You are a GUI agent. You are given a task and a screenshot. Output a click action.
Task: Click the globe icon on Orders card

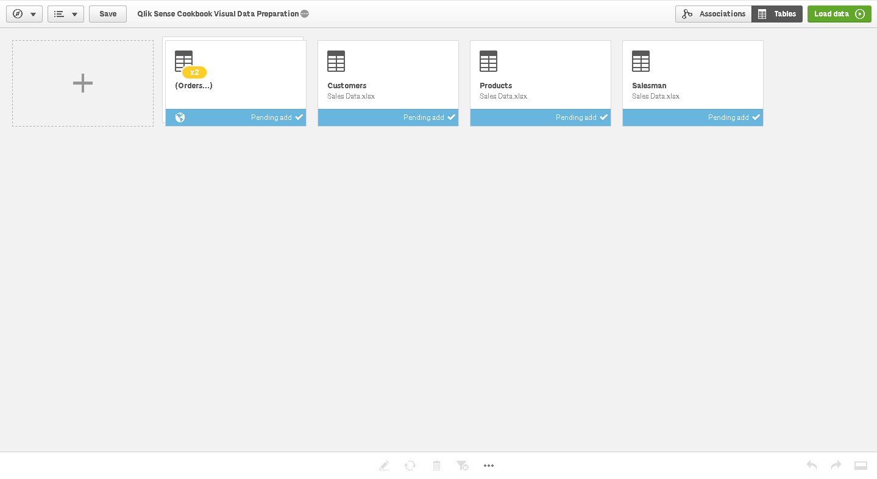coord(180,117)
